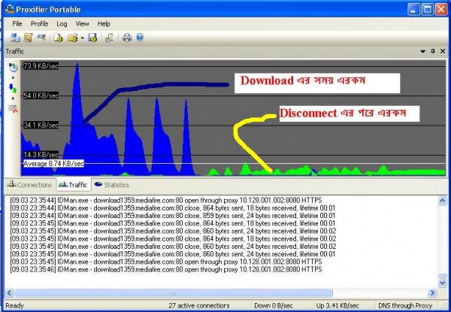This screenshot has width=451, height=312.
Task: Click the traffic time-scale clock icon
Action: [14, 68]
